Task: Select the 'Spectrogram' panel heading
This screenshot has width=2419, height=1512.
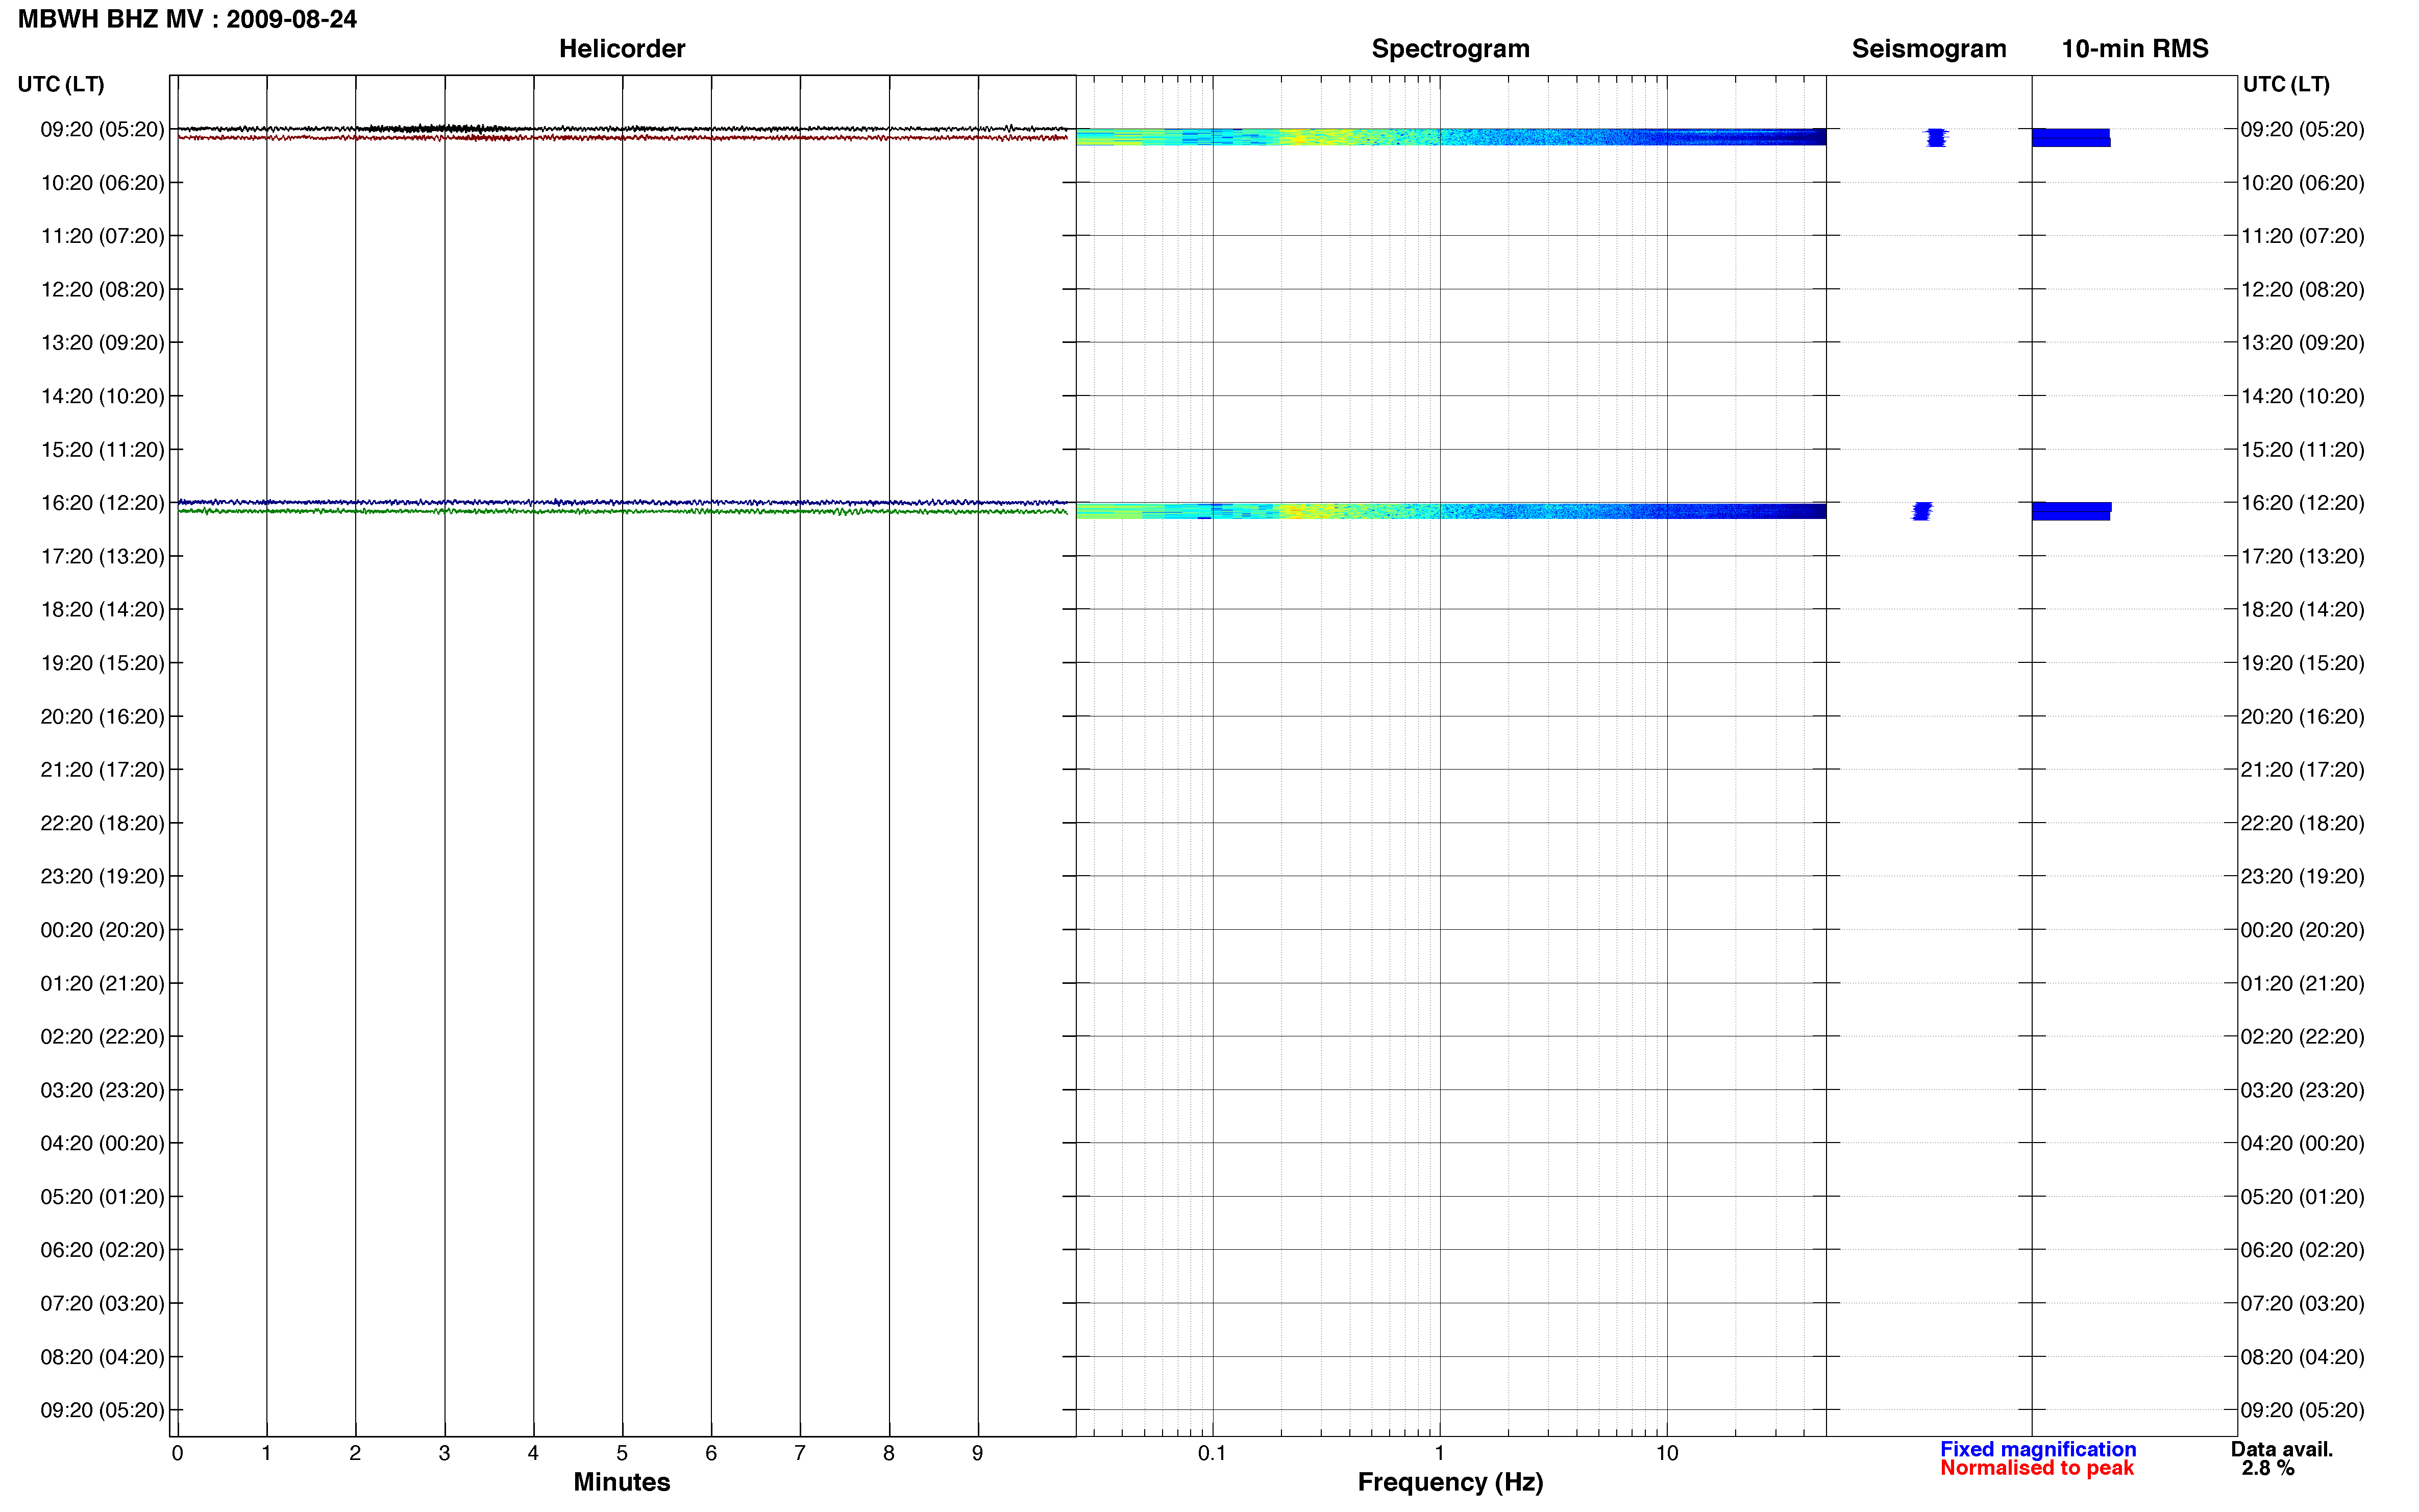Action: click(x=1450, y=48)
